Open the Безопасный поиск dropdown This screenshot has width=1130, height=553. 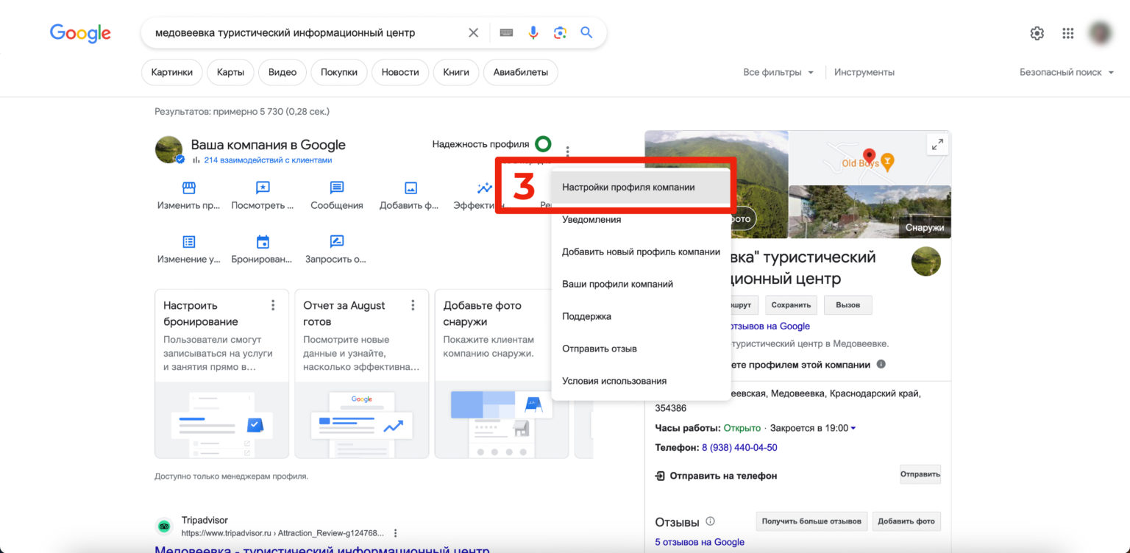click(x=1067, y=72)
